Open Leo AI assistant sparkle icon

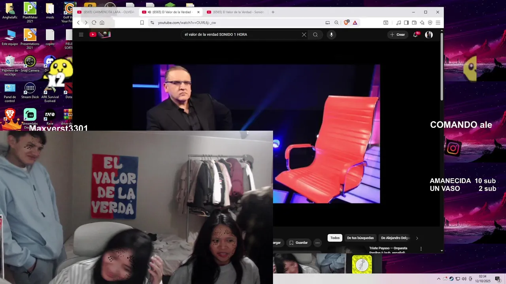[x=422, y=22]
